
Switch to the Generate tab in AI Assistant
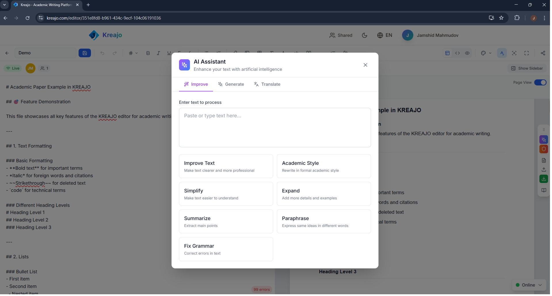pos(231,84)
